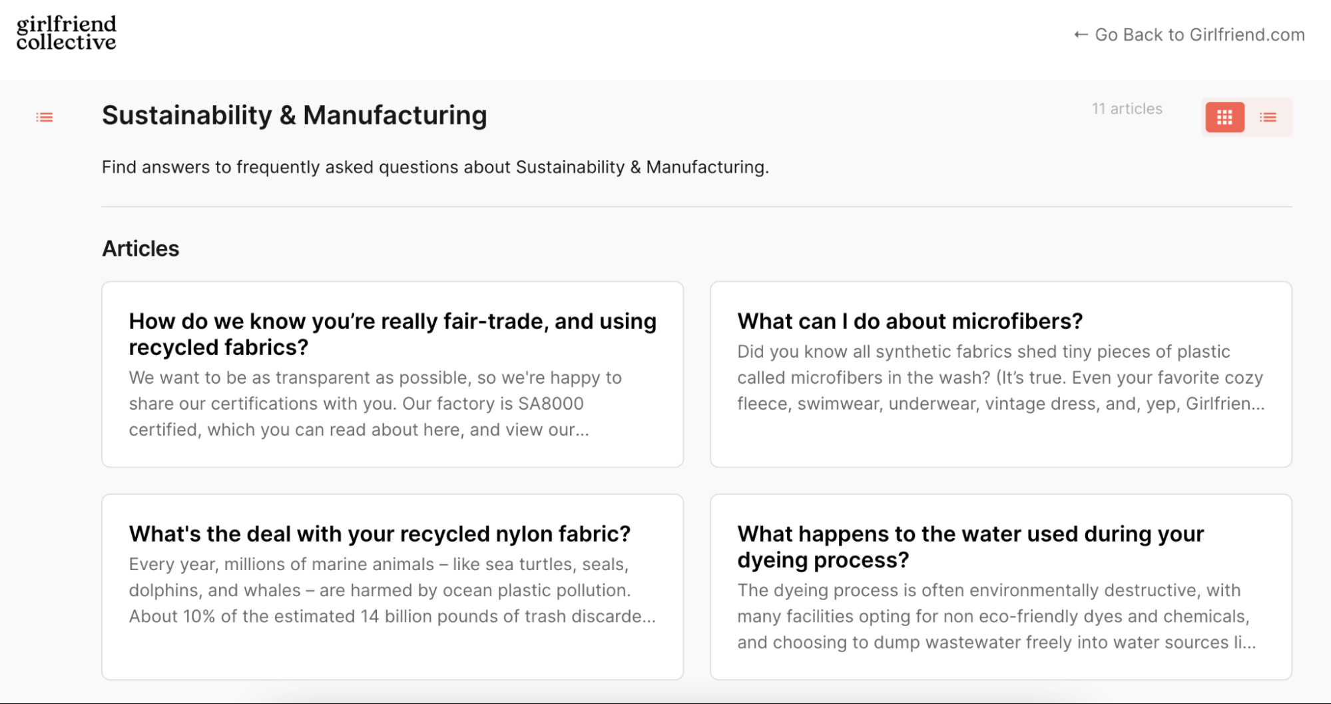The width and height of the screenshot is (1331, 704).
Task: Click the microfibers article excerpt text
Action: (1000, 378)
